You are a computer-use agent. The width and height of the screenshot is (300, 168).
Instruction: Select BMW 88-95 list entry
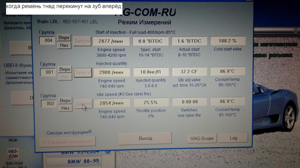pyautogui.click(x=79, y=162)
